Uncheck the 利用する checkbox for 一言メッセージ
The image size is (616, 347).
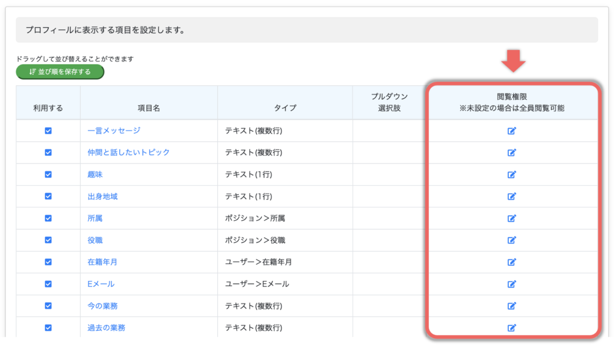(48, 131)
